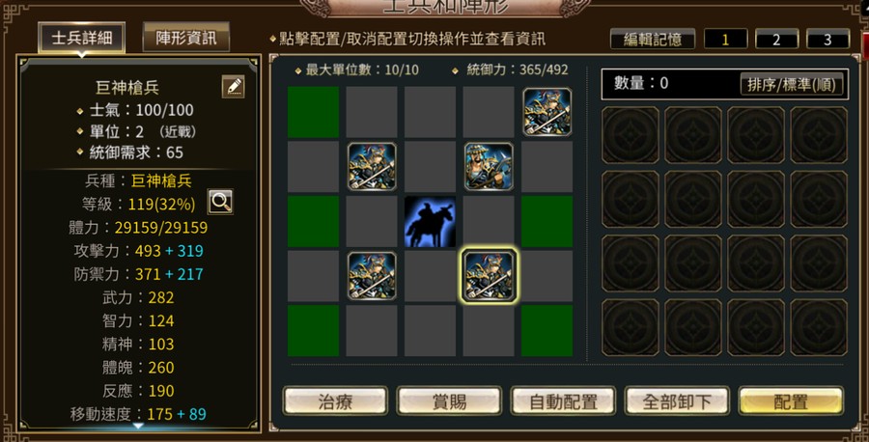Switch to the 陣形資訊 tab
The image size is (869, 442).
pyautogui.click(x=185, y=38)
